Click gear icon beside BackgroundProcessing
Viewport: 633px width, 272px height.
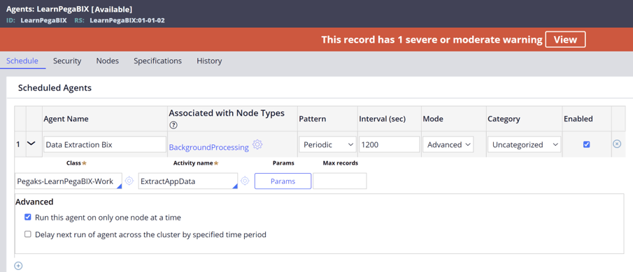coord(257,144)
